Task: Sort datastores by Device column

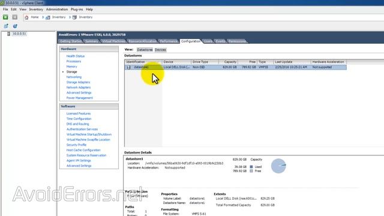Action: pos(176,62)
